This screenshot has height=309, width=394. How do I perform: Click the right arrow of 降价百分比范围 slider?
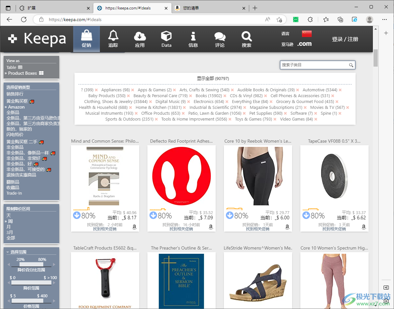pos(54,264)
